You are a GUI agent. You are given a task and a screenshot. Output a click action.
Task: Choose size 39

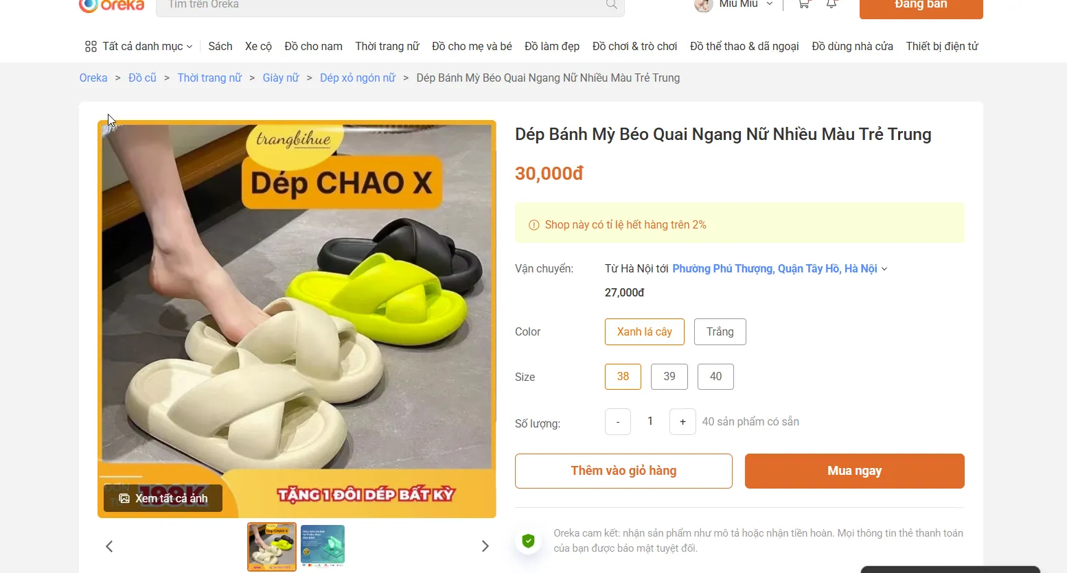[x=669, y=377]
